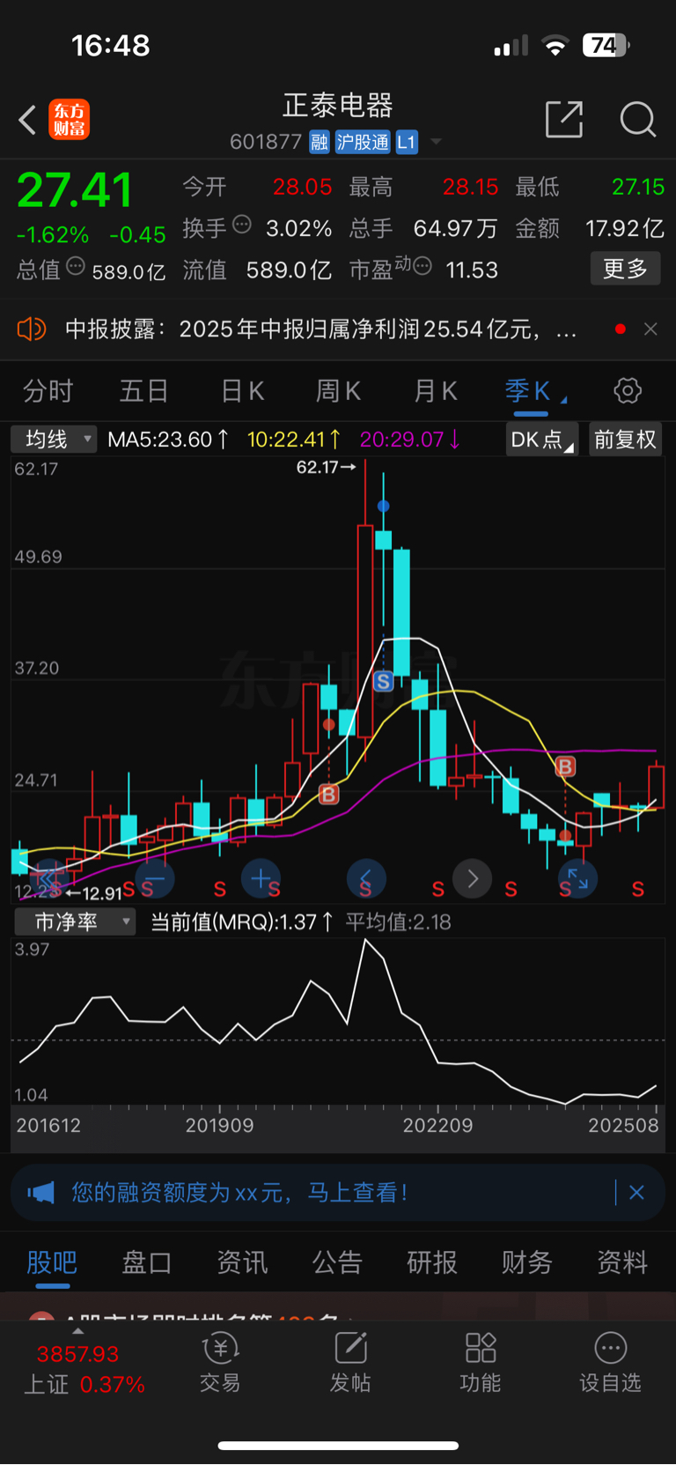This screenshot has width=676, height=1465.
Task: Tap info icon next to 市盈动
Action: pos(422,265)
